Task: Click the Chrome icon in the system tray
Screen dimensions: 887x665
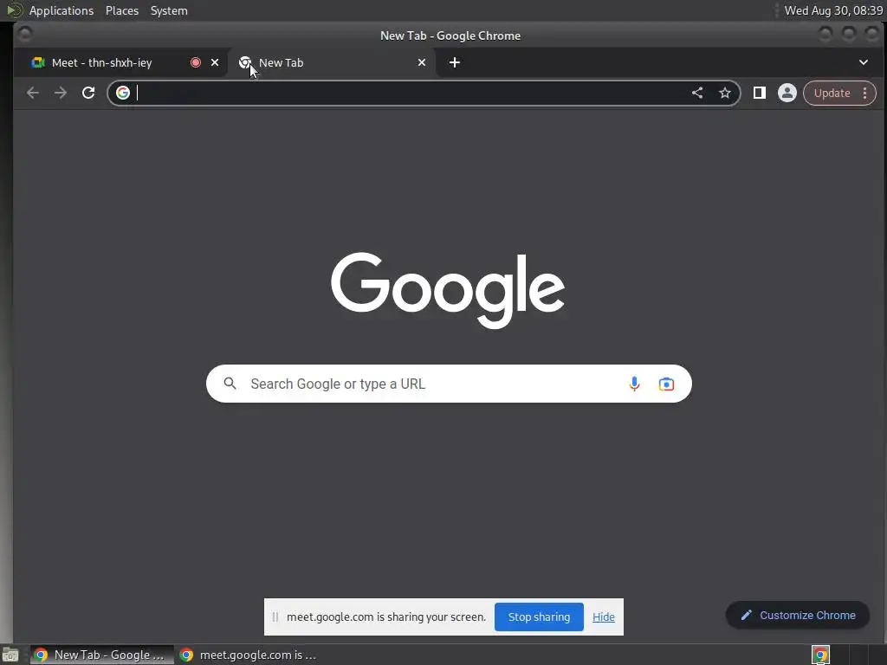Action: 820,655
